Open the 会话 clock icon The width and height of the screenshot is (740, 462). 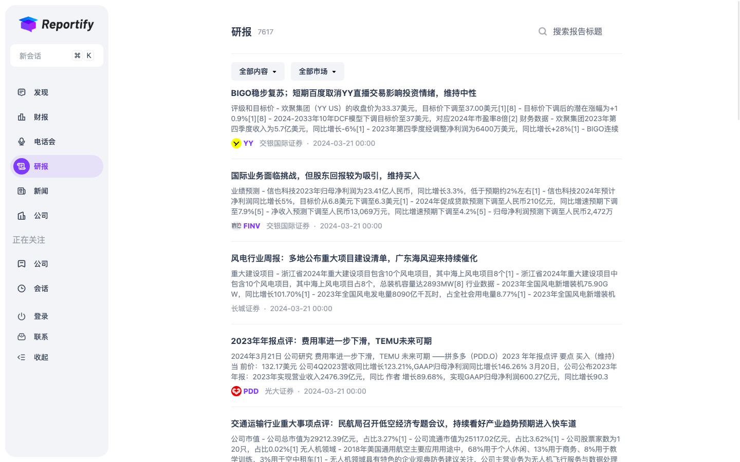pos(22,288)
